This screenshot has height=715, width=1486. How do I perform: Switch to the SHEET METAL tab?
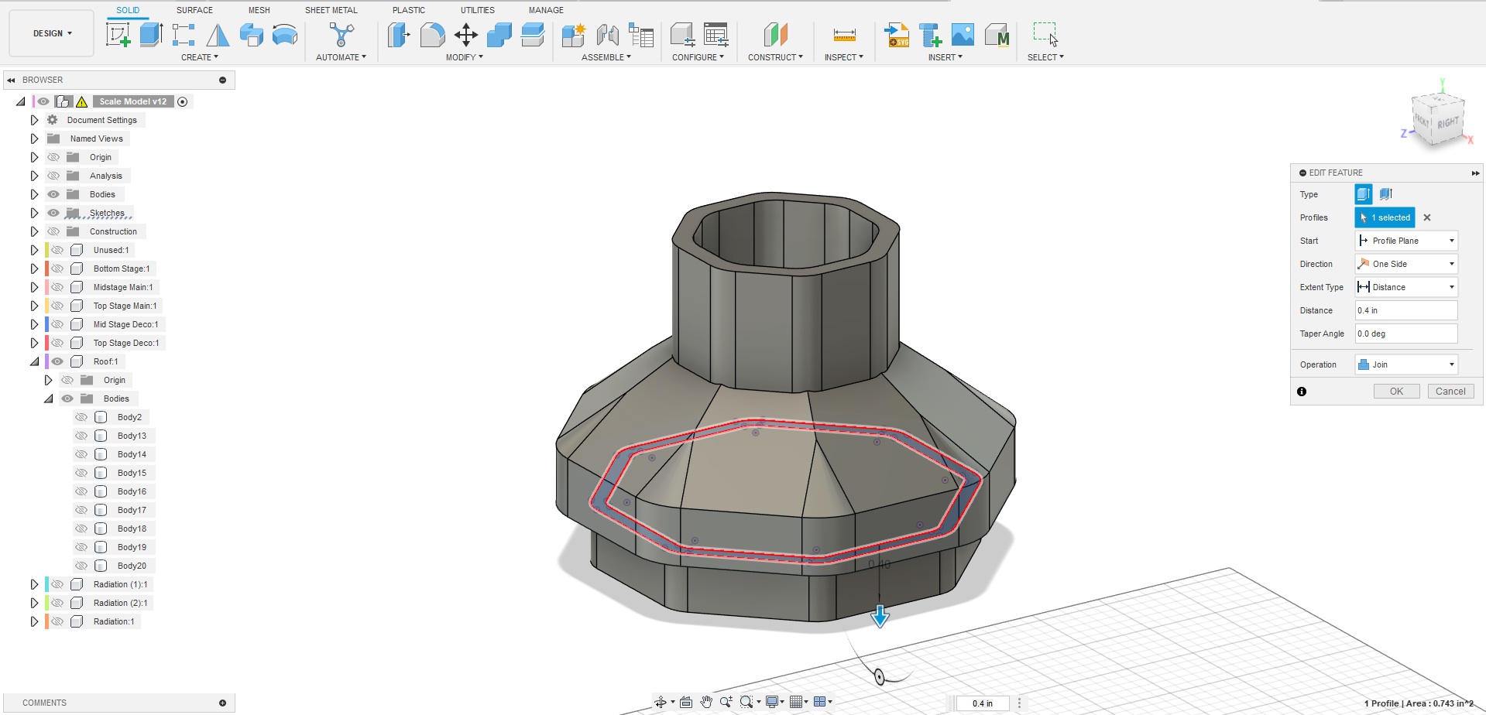click(331, 10)
